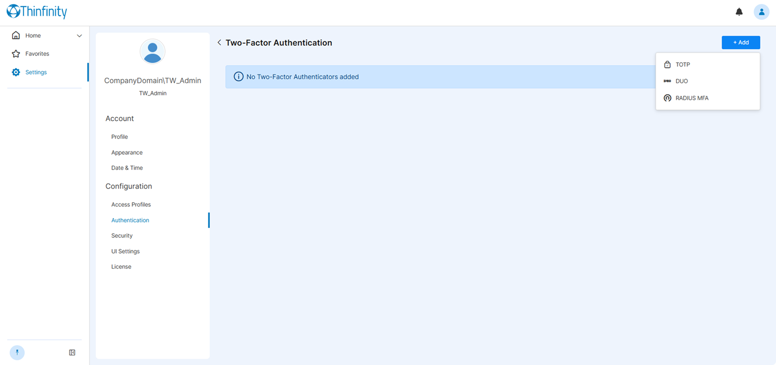The image size is (776, 365).
Task: Open the Appearance settings page
Action: 127,152
